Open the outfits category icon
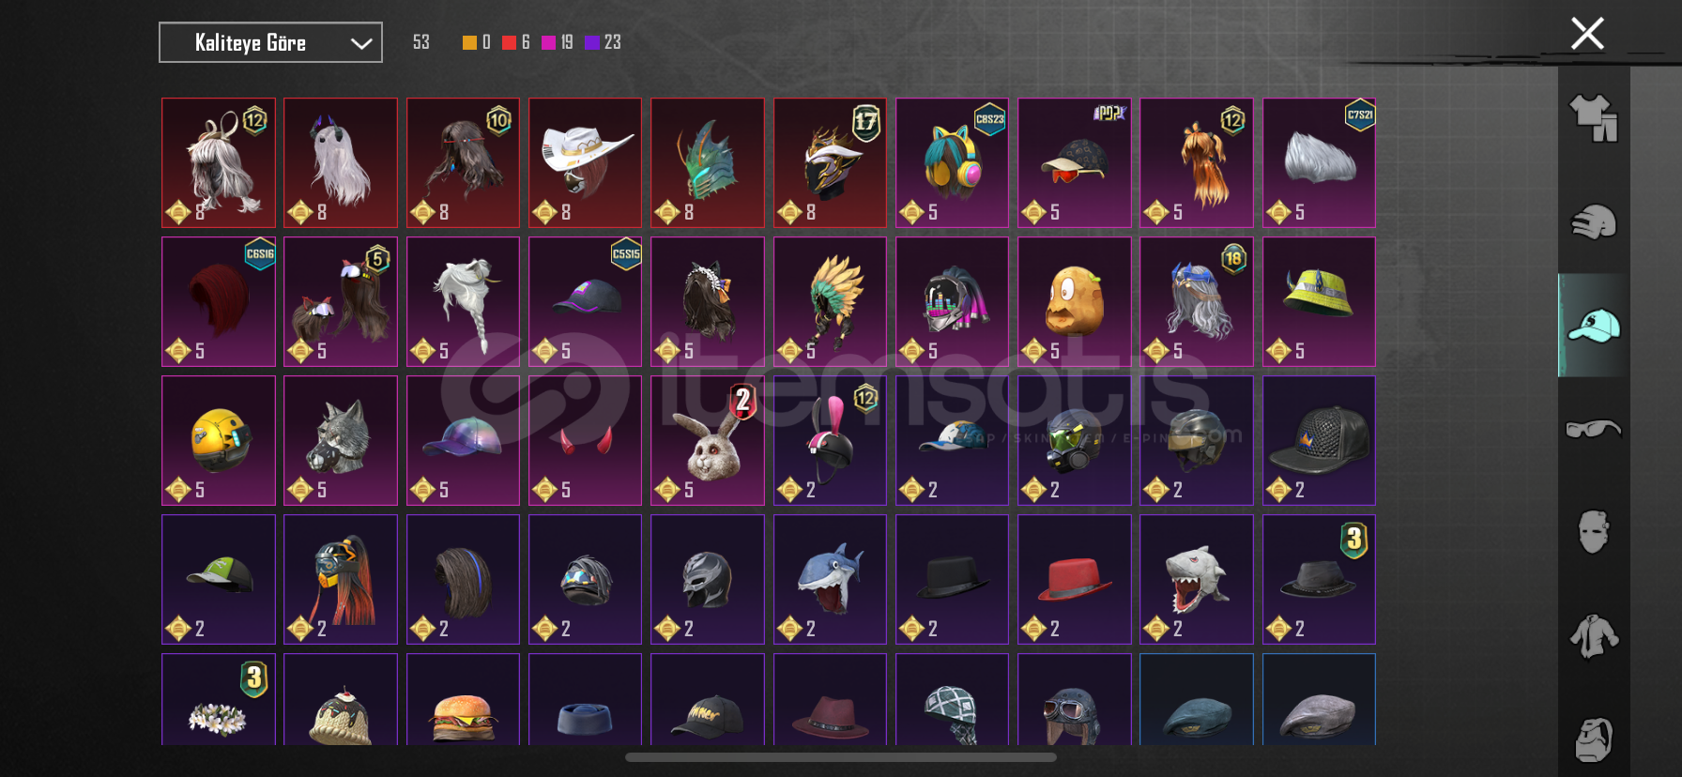The width and height of the screenshot is (1682, 777). pyautogui.click(x=1594, y=118)
